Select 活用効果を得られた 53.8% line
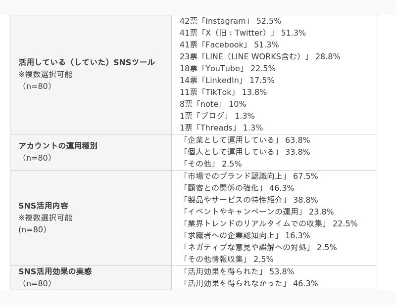 (238, 272)
